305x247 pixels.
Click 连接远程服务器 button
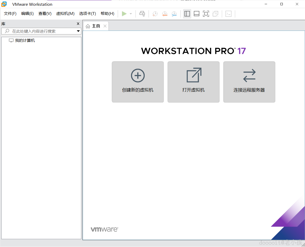pos(249,82)
